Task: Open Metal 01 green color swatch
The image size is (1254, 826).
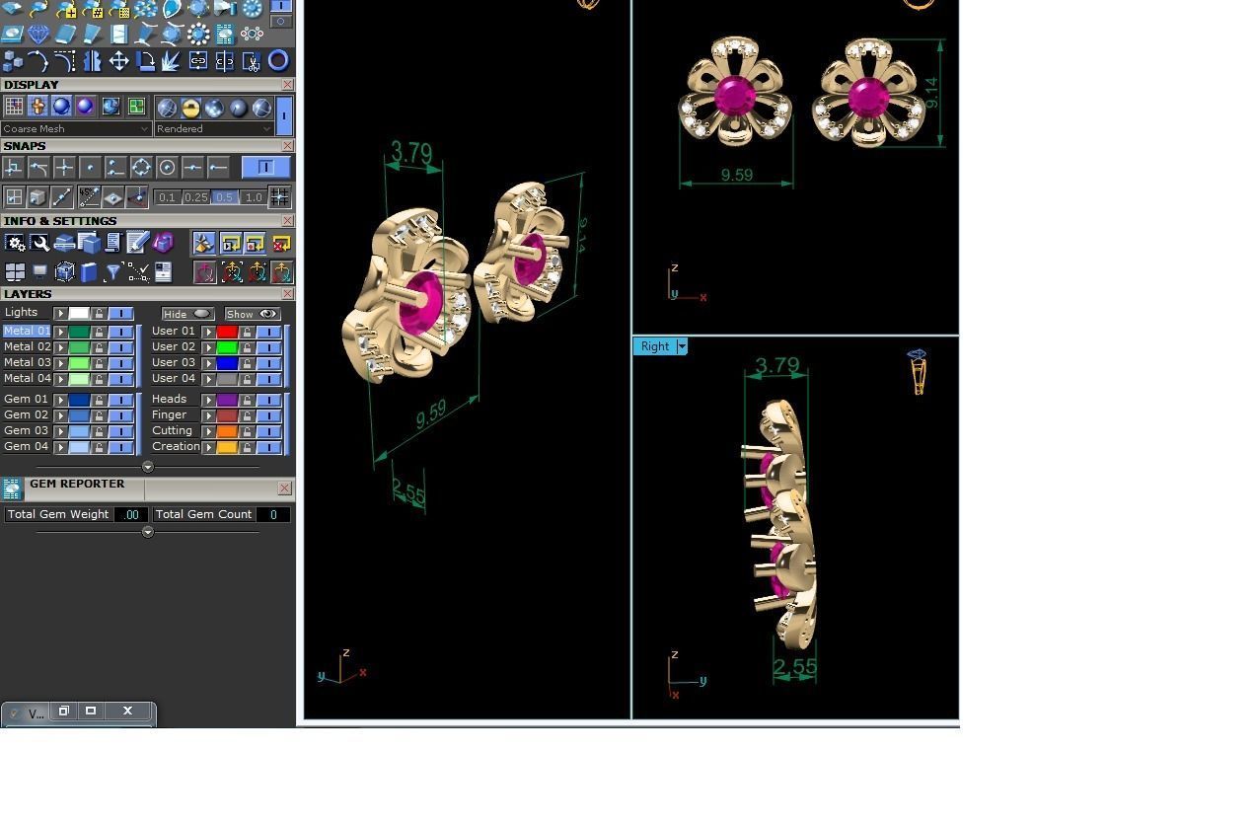Action: pyautogui.click(x=79, y=332)
